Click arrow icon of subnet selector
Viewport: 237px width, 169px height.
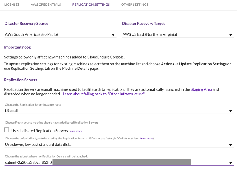tap(230, 163)
